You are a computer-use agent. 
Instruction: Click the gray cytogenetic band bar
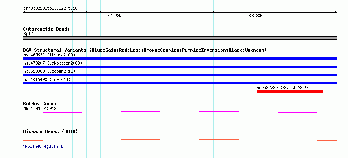(x=180, y=38)
